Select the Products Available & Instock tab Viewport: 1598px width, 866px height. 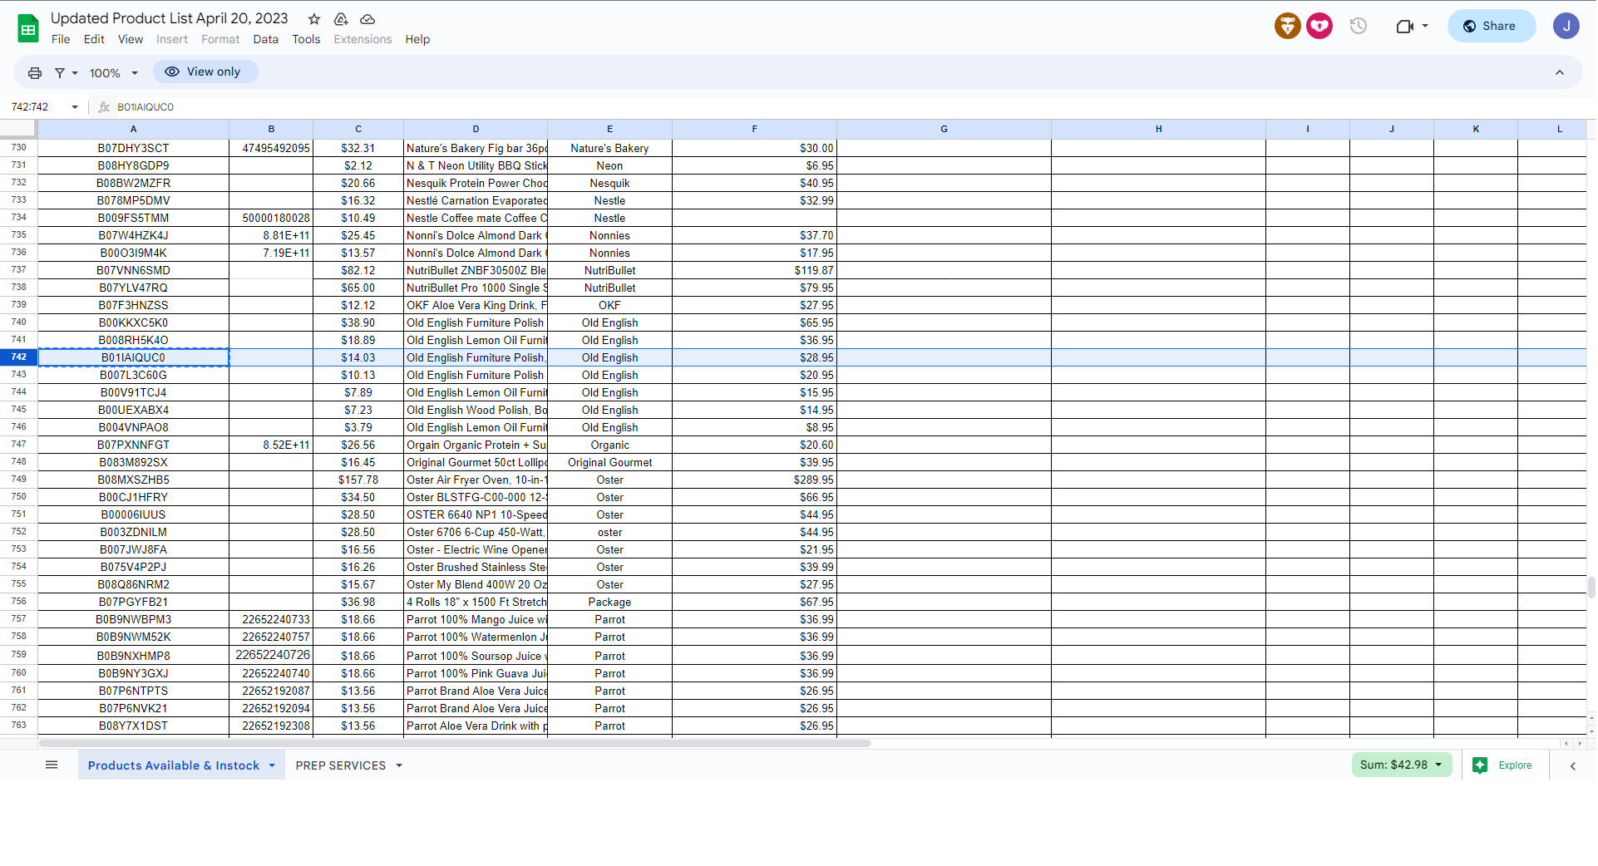tap(174, 765)
